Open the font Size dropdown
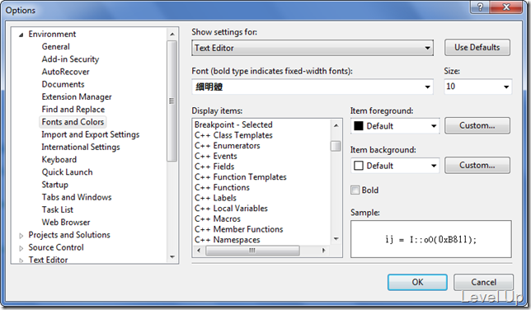Viewport: 531px width, 310px height. (x=506, y=87)
